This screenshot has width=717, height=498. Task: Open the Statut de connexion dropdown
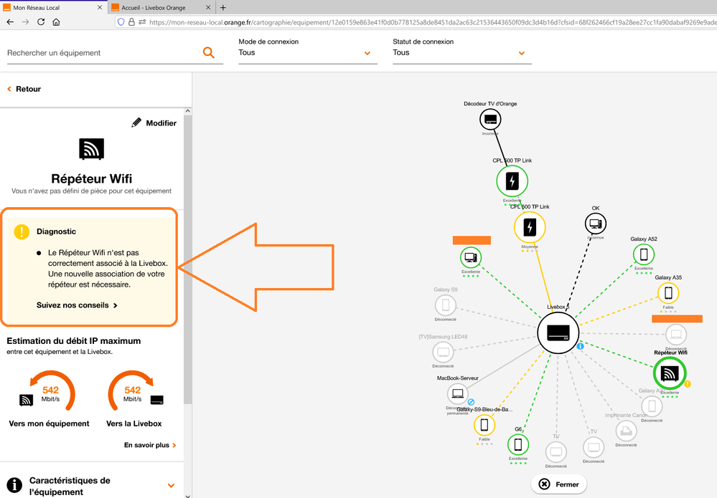(x=461, y=53)
